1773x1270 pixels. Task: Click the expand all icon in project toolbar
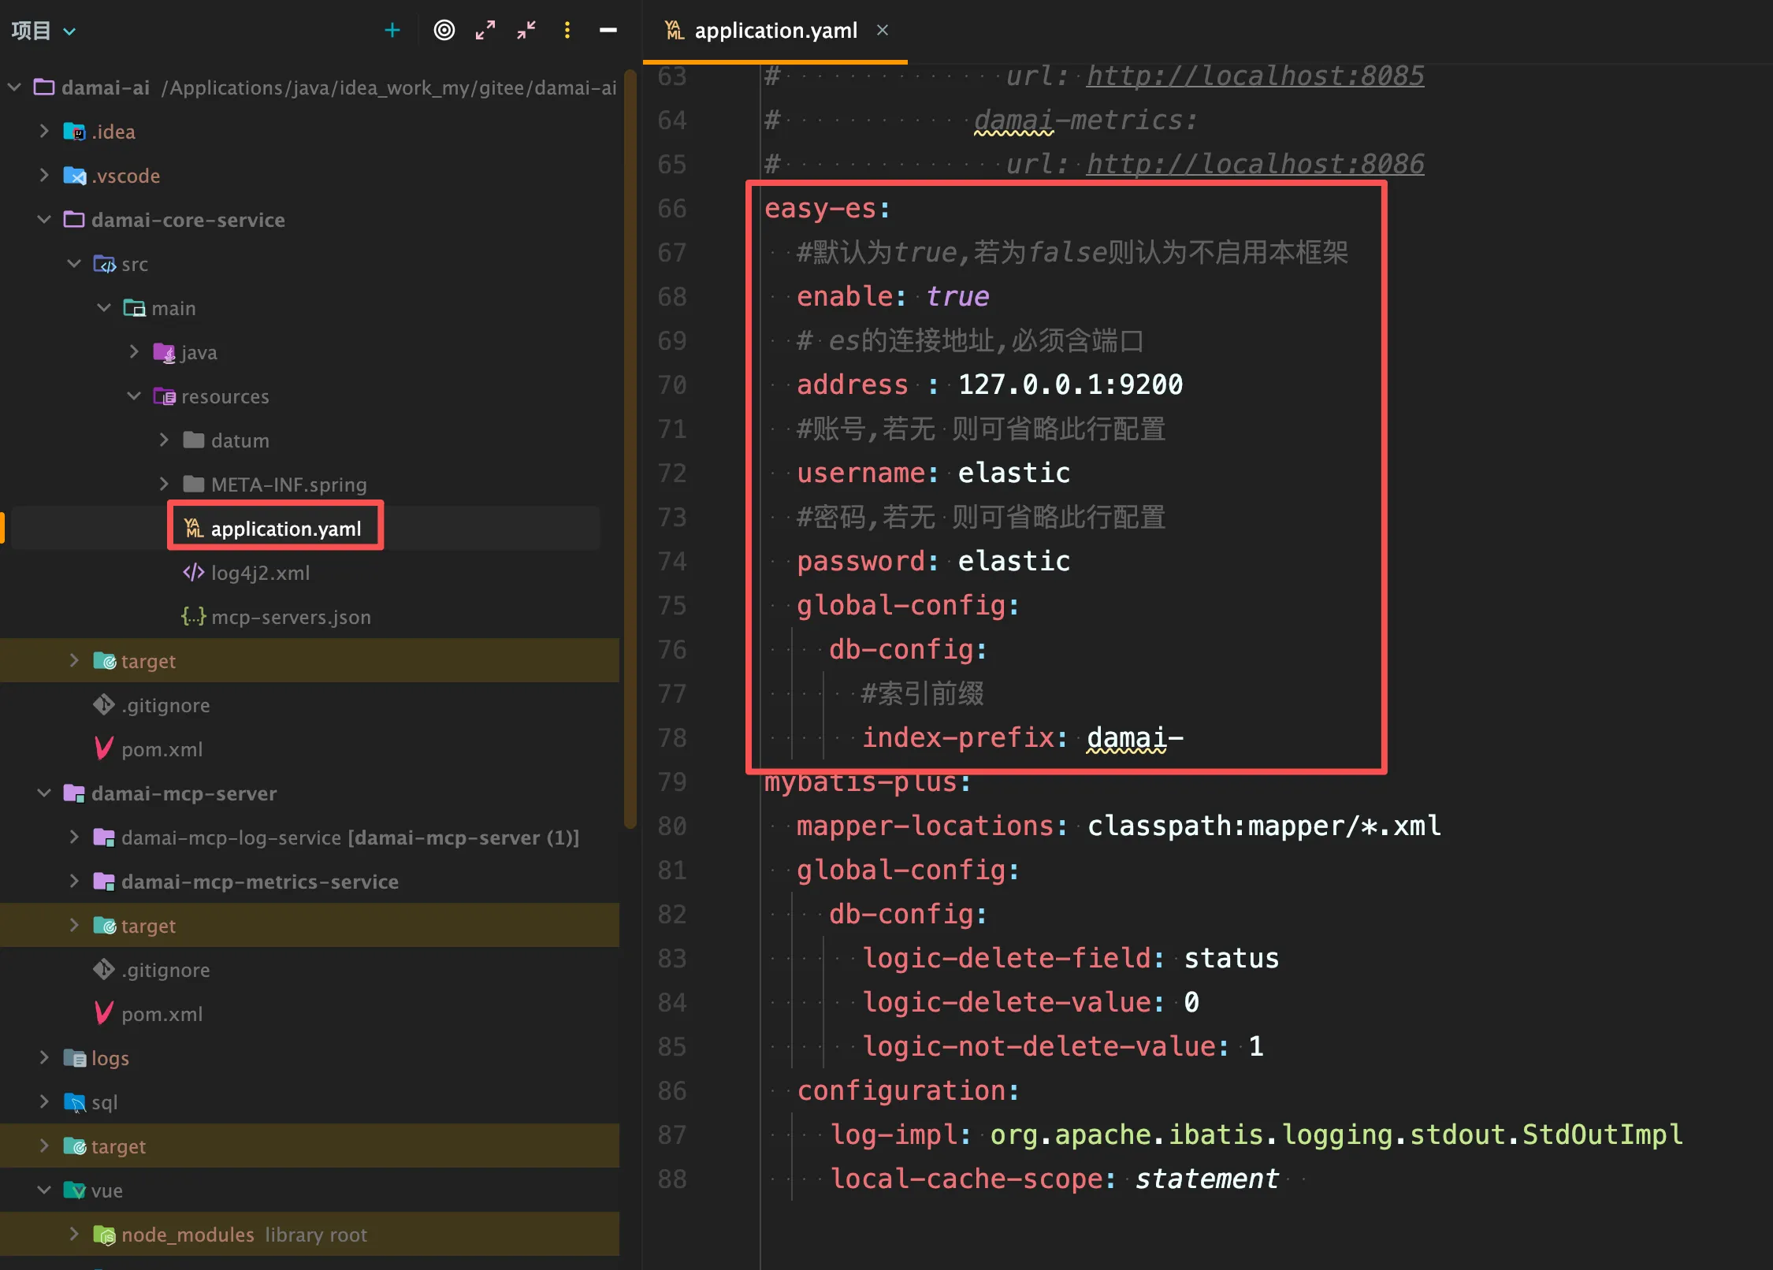coord(485,31)
